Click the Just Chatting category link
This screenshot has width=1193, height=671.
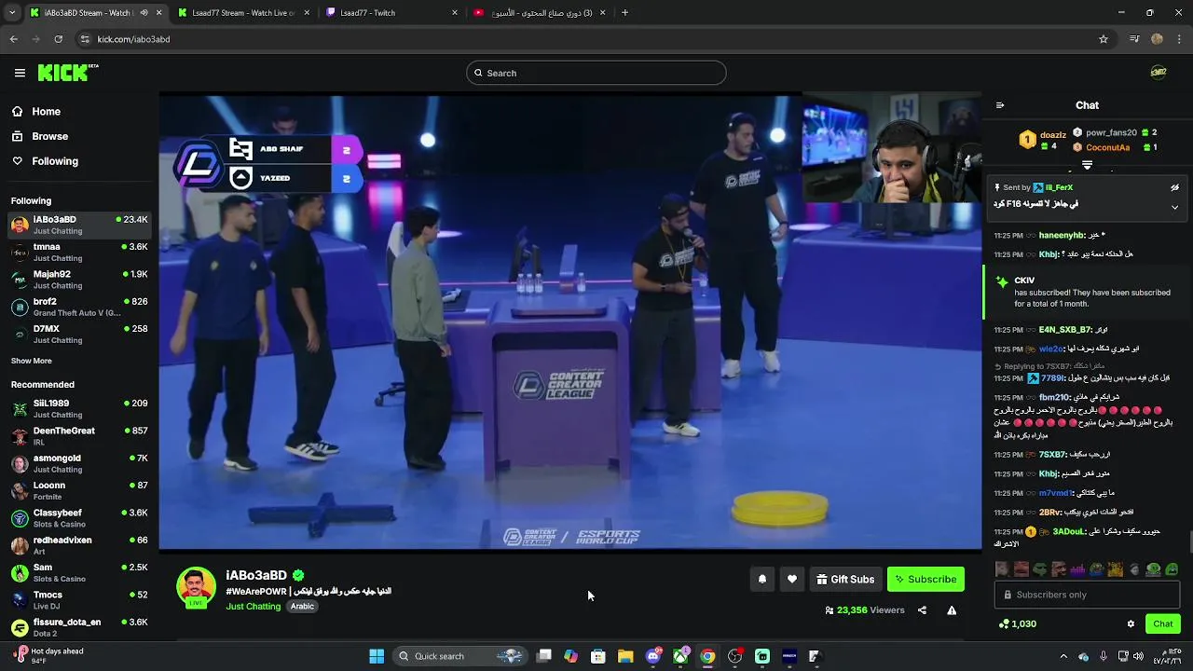pyautogui.click(x=253, y=607)
